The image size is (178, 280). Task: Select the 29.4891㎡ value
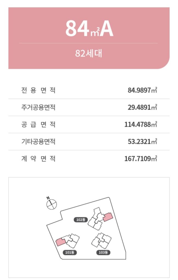(142, 107)
